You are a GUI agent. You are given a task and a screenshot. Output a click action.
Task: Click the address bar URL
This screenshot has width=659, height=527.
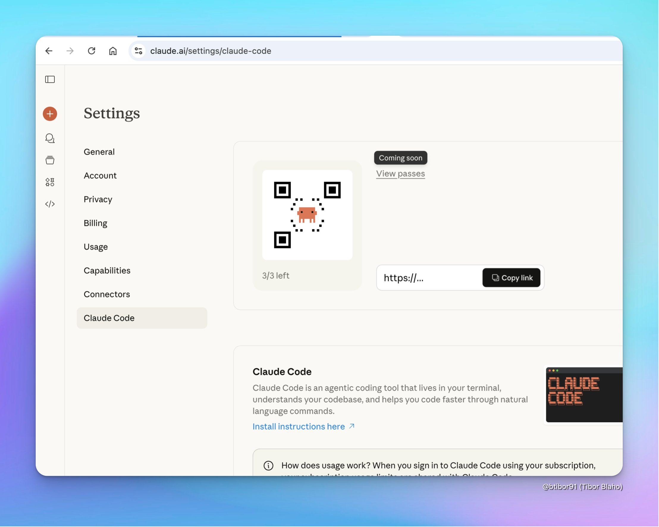point(211,51)
